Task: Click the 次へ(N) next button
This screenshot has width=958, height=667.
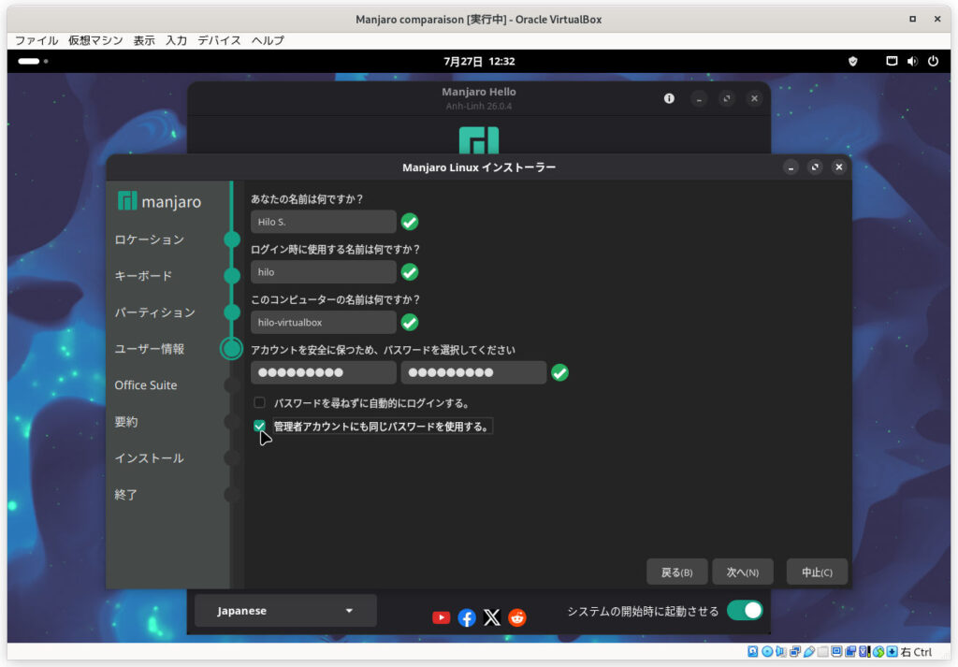Action: (743, 572)
